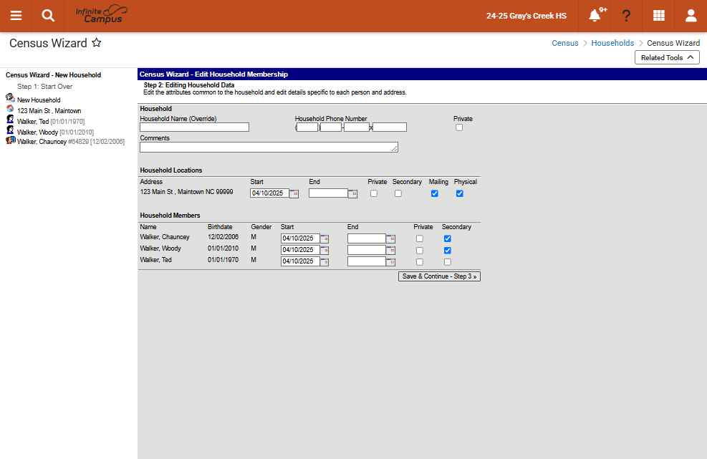
Task: Click Step 1: Start Over
Action: (44, 87)
